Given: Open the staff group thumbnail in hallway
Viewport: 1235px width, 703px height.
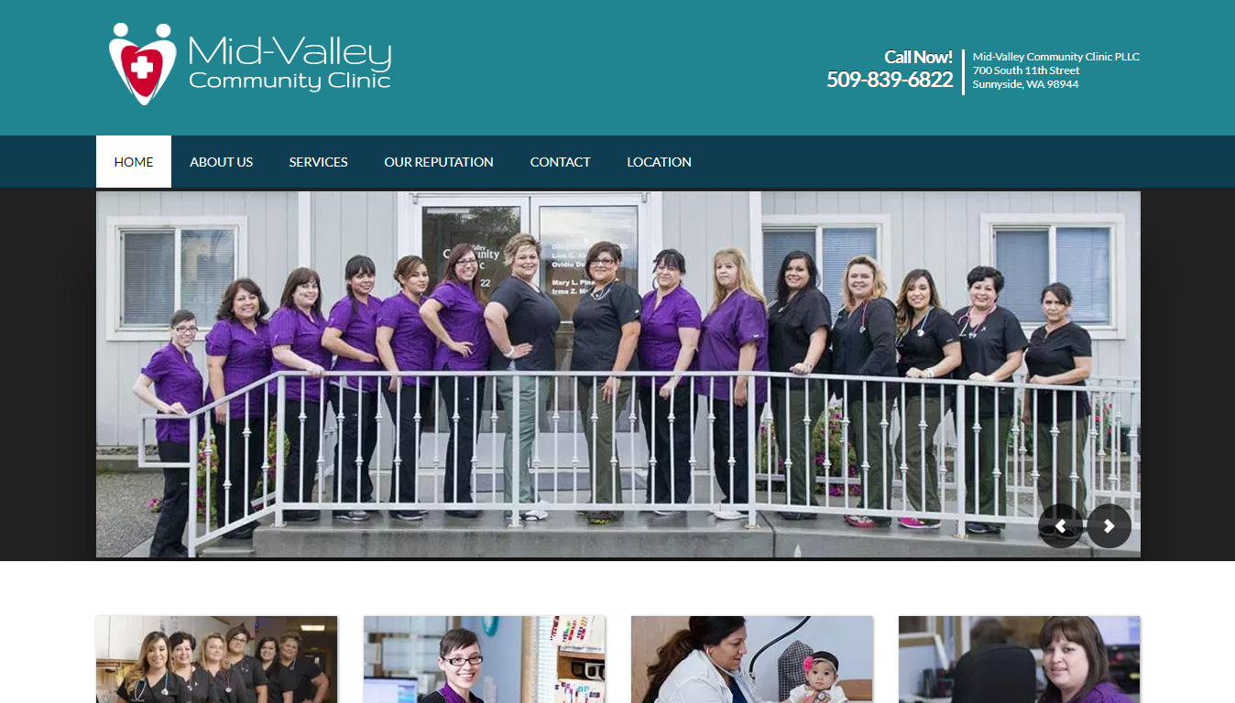Looking at the screenshot, I should (217, 660).
